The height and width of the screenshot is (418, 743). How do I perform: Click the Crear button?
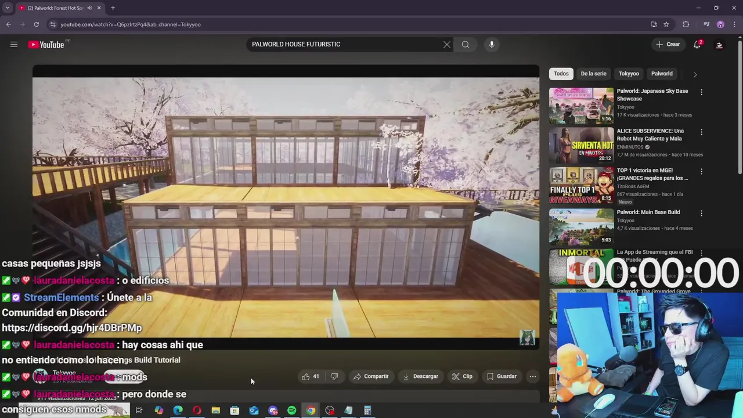(668, 44)
